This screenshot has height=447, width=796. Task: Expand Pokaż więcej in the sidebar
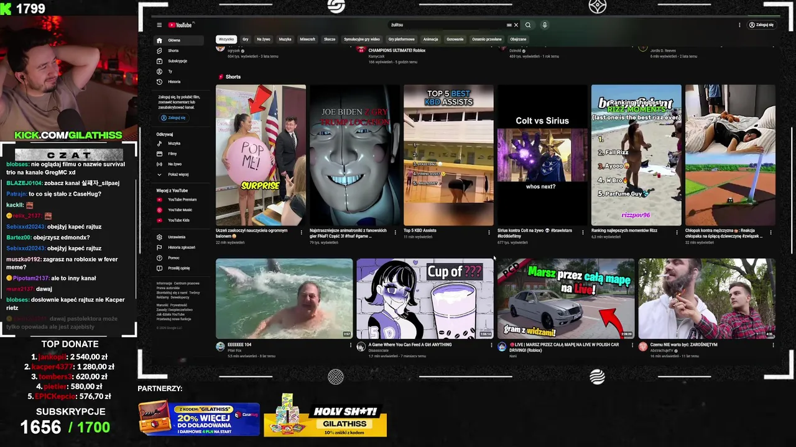(x=178, y=174)
